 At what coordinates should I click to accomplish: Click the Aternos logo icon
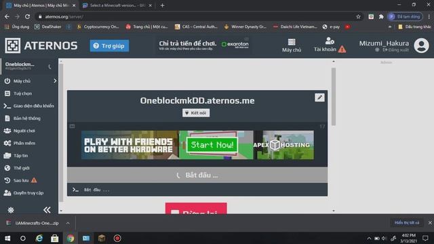coord(12,45)
